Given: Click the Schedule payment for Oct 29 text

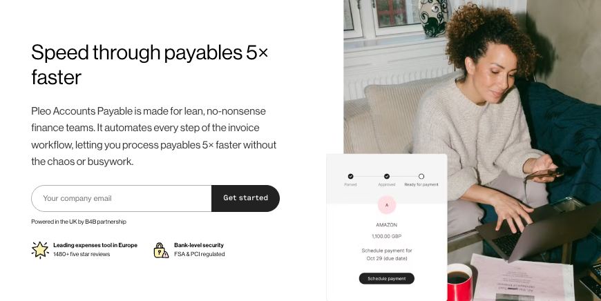Looking at the screenshot, I should pos(387,254).
